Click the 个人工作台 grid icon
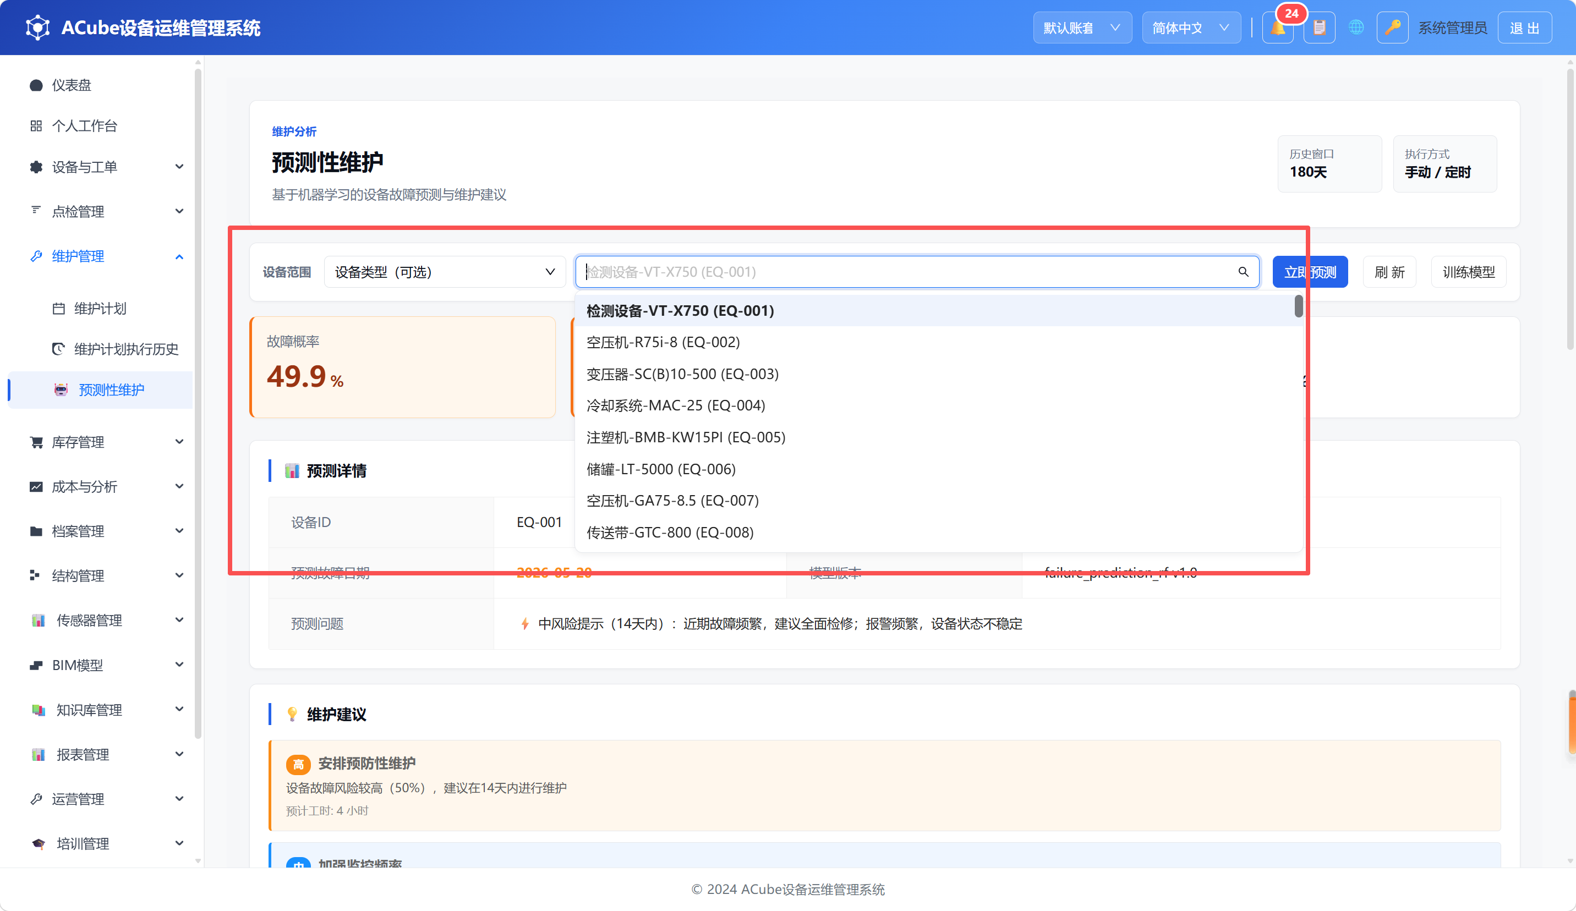 coord(36,125)
